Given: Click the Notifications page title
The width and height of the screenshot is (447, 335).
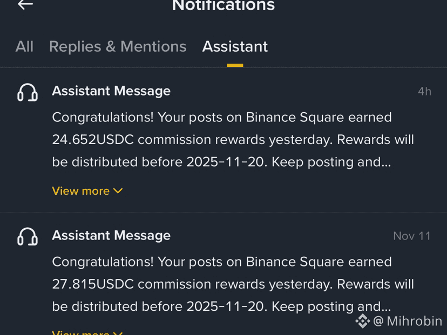Looking at the screenshot, I should click(223, 6).
